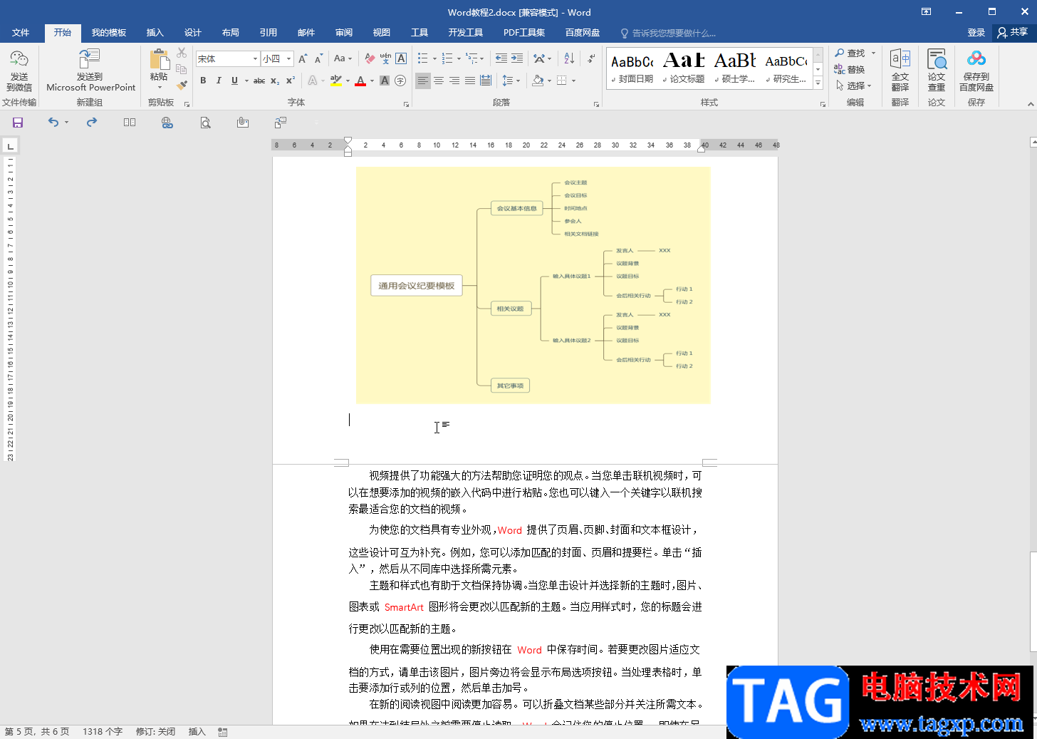Expand borders dropdown arrow
Screen dimensions: 1037x739
(573, 81)
